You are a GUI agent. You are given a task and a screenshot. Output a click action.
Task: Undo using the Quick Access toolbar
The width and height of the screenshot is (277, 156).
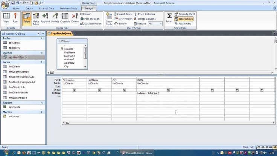pos(18,3)
